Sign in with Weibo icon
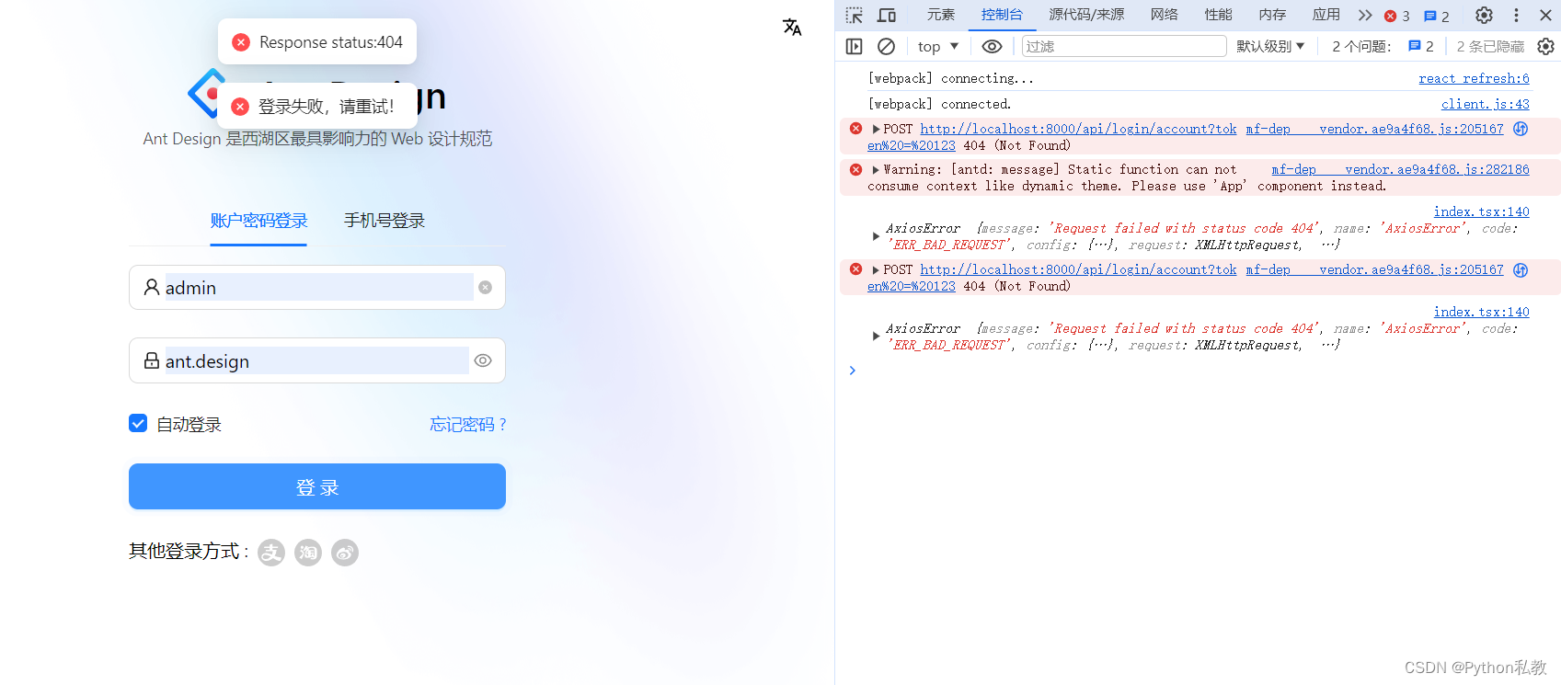Viewport: 1561px width, 685px height. (345, 552)
